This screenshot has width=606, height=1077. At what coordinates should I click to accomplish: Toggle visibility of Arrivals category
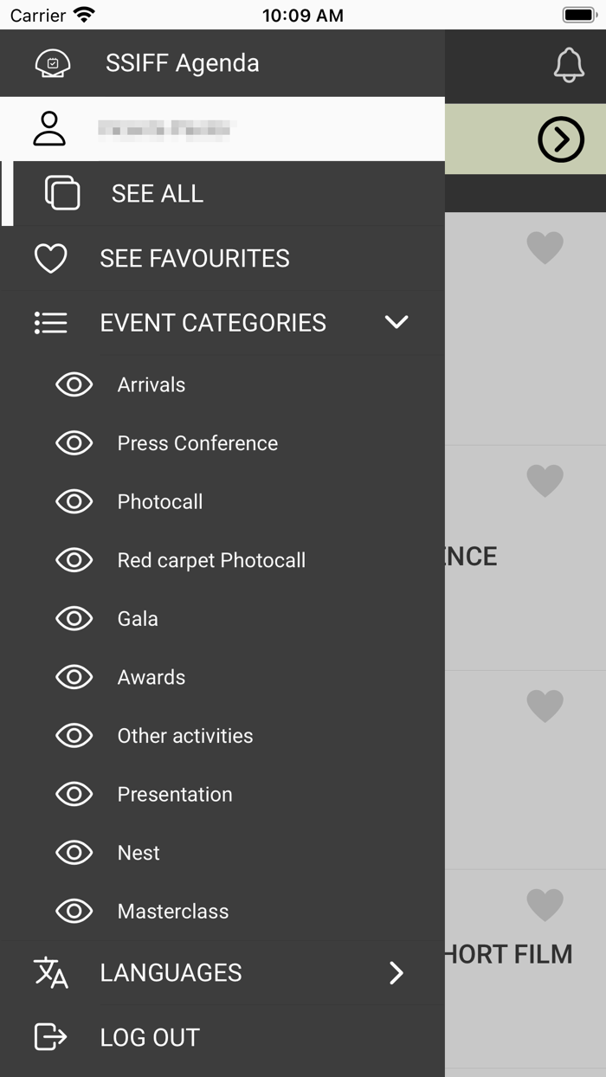74,384
